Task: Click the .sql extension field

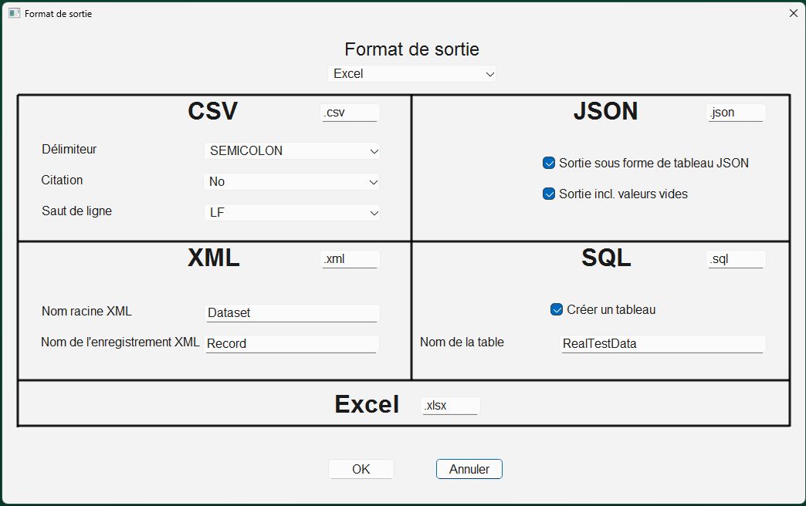Action: 736,259
